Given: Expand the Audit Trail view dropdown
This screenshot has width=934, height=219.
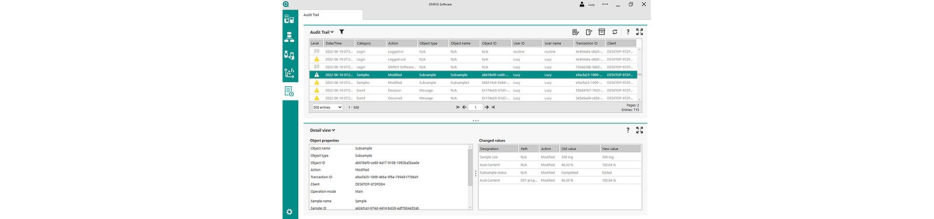Looking at the screenshot, I should (322, 32).
